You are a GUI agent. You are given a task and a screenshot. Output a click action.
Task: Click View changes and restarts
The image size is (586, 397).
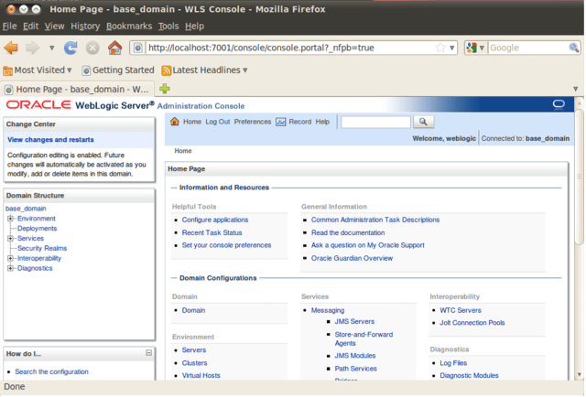pos(50,140)
